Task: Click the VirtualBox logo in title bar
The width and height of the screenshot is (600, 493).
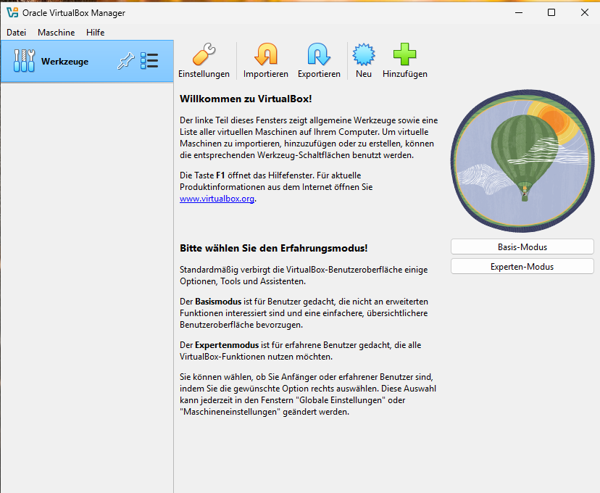Action: (12, 12)
